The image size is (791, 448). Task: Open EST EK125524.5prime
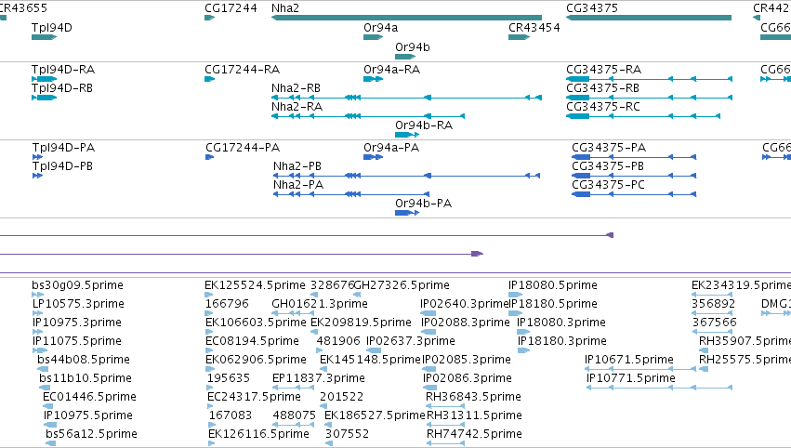point(255,285)
